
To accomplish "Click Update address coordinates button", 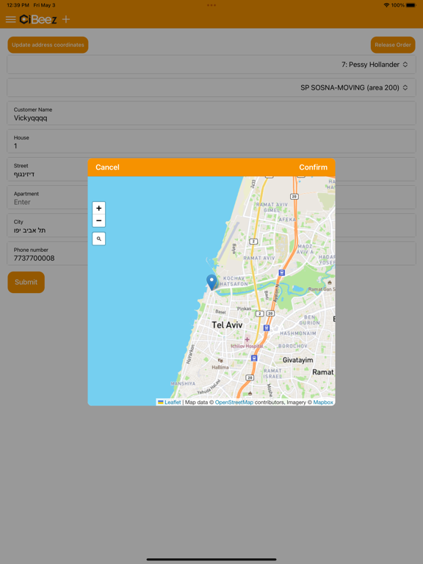I will pyautogui.click(x=48, y=45).
